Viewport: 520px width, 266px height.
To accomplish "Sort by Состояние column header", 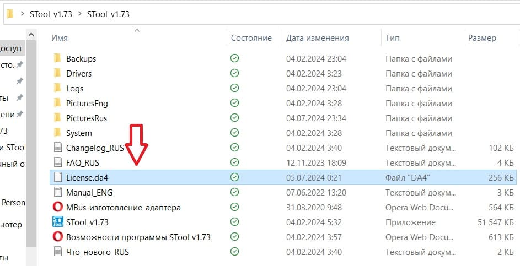I will pos(251,38).
